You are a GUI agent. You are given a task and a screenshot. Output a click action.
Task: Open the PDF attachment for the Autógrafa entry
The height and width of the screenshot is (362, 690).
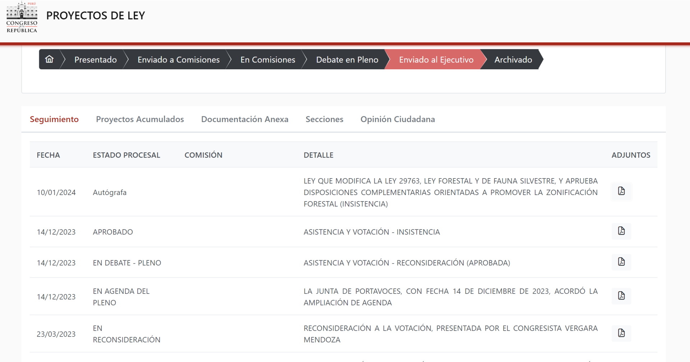(621, 191)
